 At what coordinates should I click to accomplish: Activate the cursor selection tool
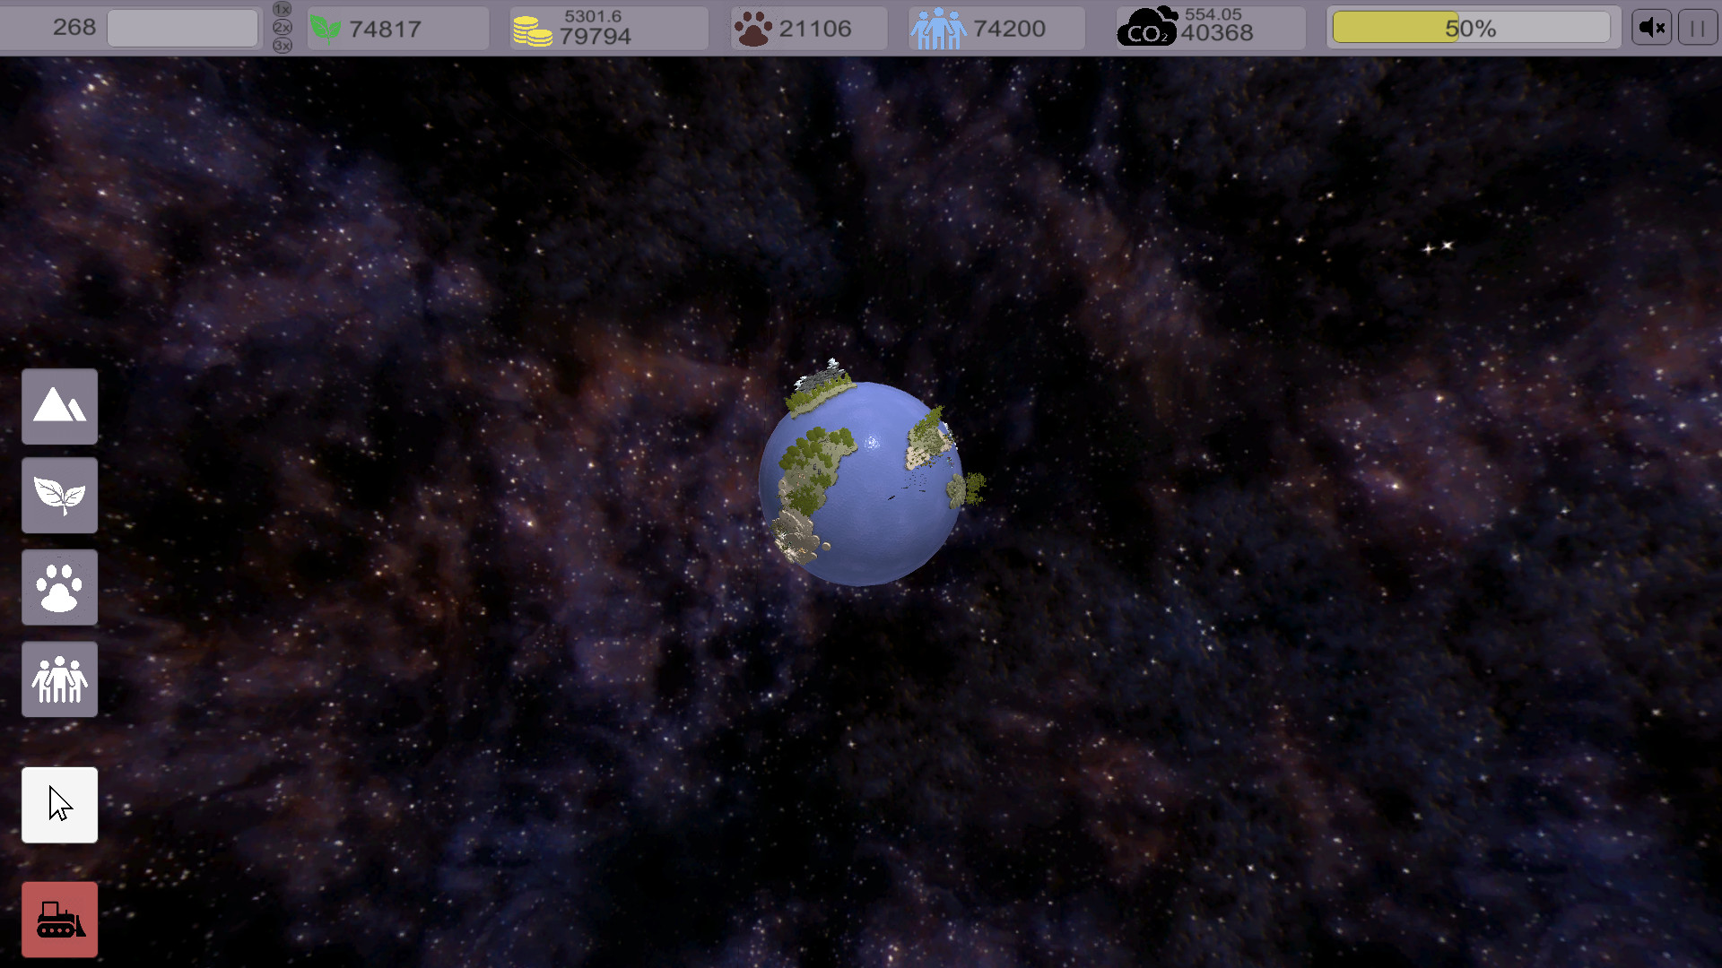click(59, 804)
